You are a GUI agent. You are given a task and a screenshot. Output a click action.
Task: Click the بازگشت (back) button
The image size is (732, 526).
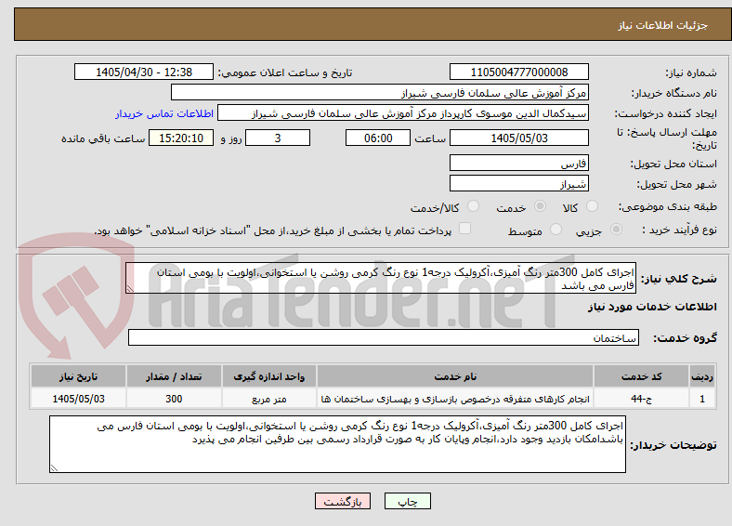(343, 501)
